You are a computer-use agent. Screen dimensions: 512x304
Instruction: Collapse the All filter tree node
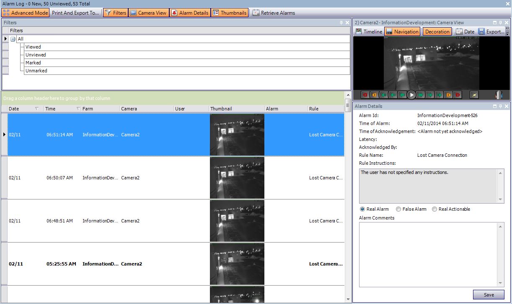[13, 39]
